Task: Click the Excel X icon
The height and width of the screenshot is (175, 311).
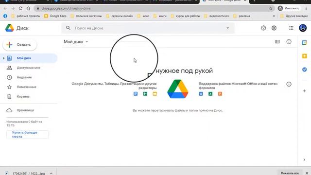Action: coord(210,94)
